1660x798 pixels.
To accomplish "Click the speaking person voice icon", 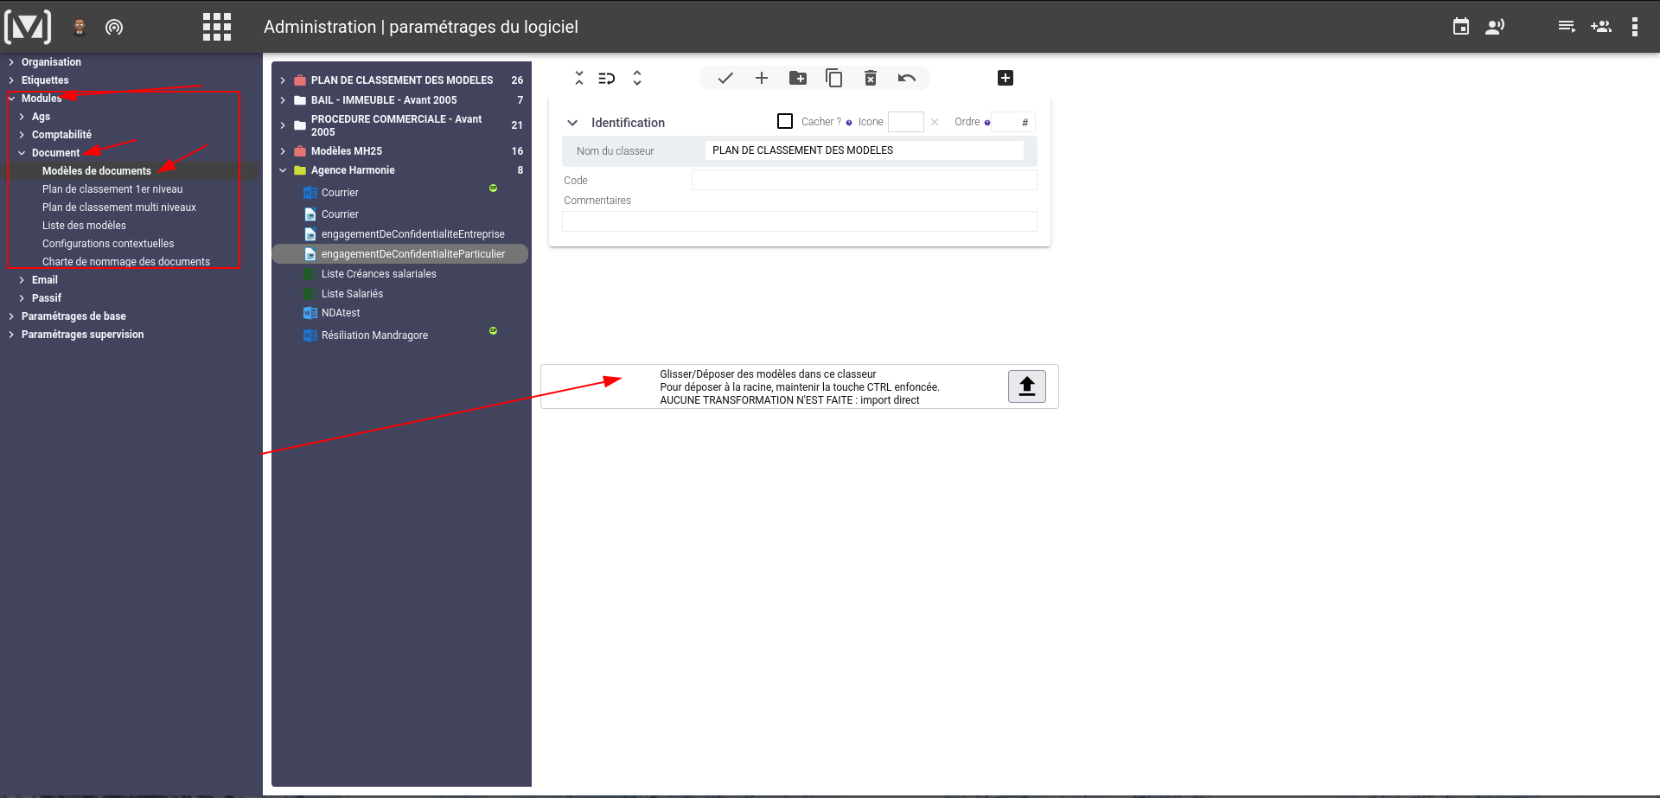I will click(x=1495, y=27).
